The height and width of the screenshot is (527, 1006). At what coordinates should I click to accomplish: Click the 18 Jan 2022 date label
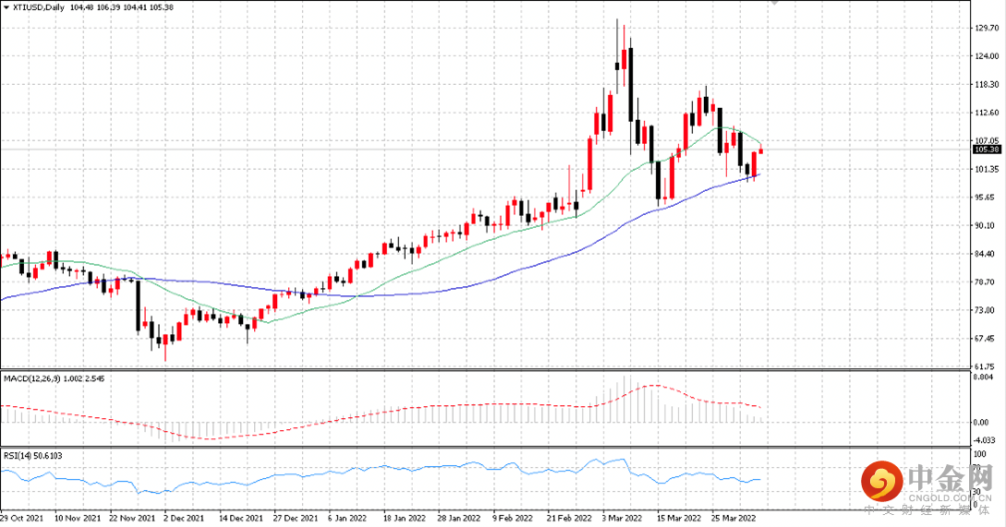405,518
